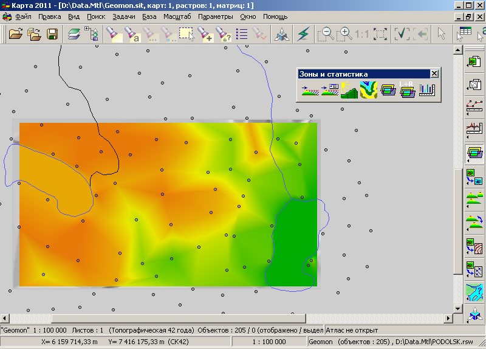Click X= 6 159 714,33 m coordinate readout

69,342
